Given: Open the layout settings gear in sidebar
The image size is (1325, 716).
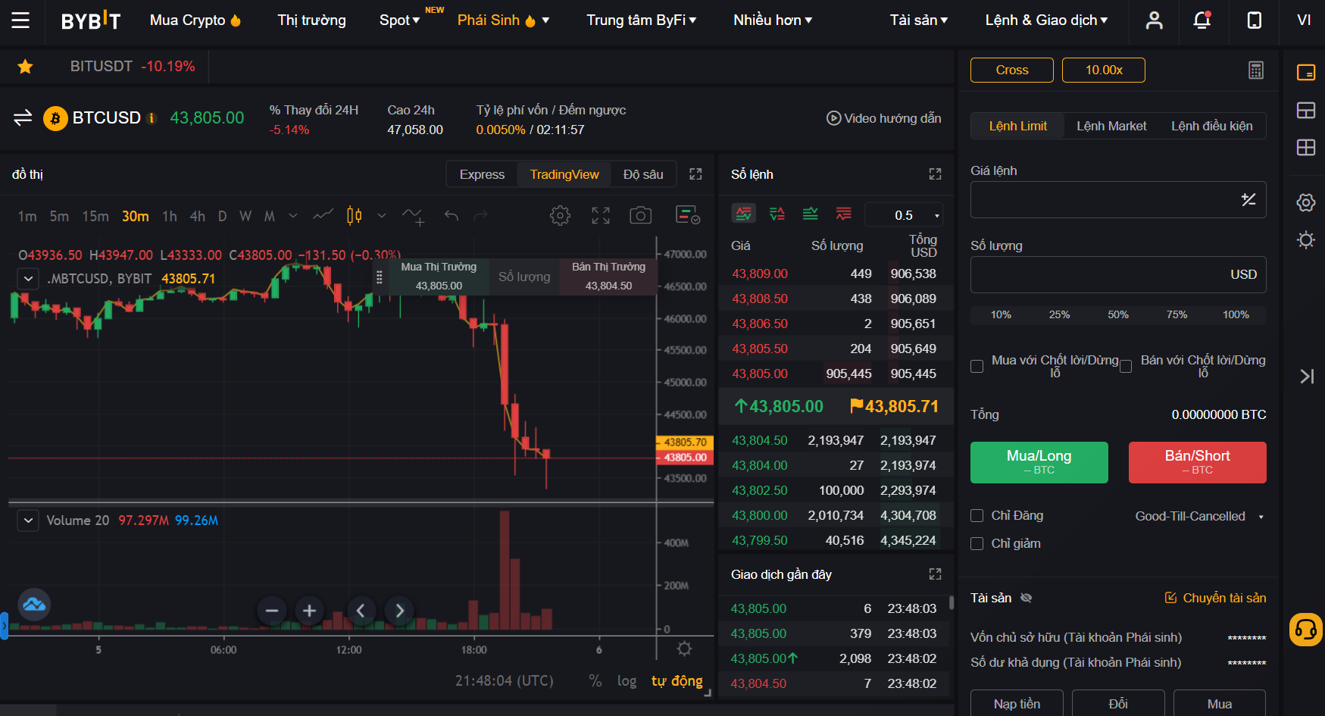Looking at the screenshot, I should tap(1306, 202).
